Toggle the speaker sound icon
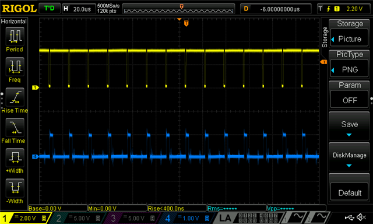373x224 pixels. pyautogui.click(x=361, y=218)
